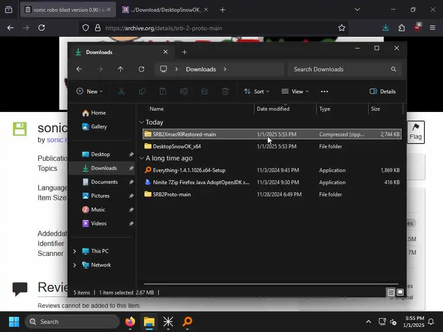Click the Flag button on archive.org page
This screenshot has height=332, width=443.
(x=416, y=132)
